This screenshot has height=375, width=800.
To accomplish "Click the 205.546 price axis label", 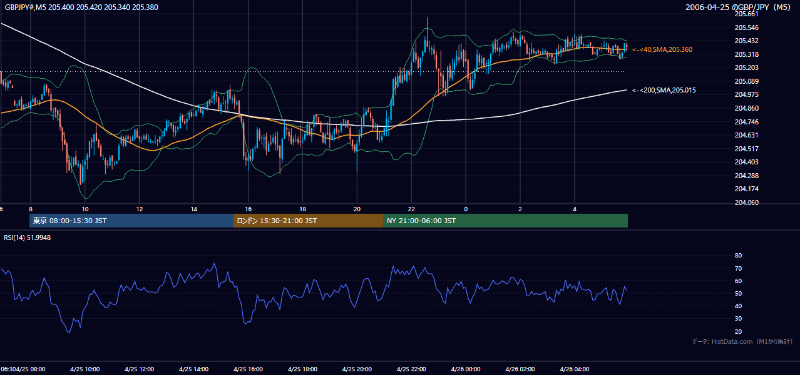I will tap(746, 27).
